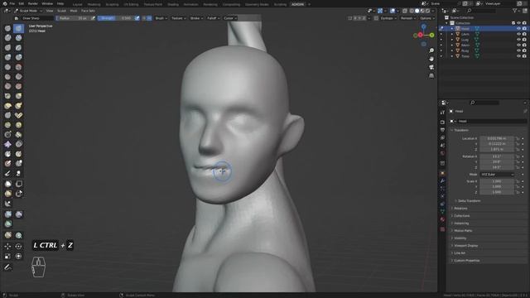530x298 pixels.
Task: Select the purple Cloth brush tool
Action: tap(7, 144)
